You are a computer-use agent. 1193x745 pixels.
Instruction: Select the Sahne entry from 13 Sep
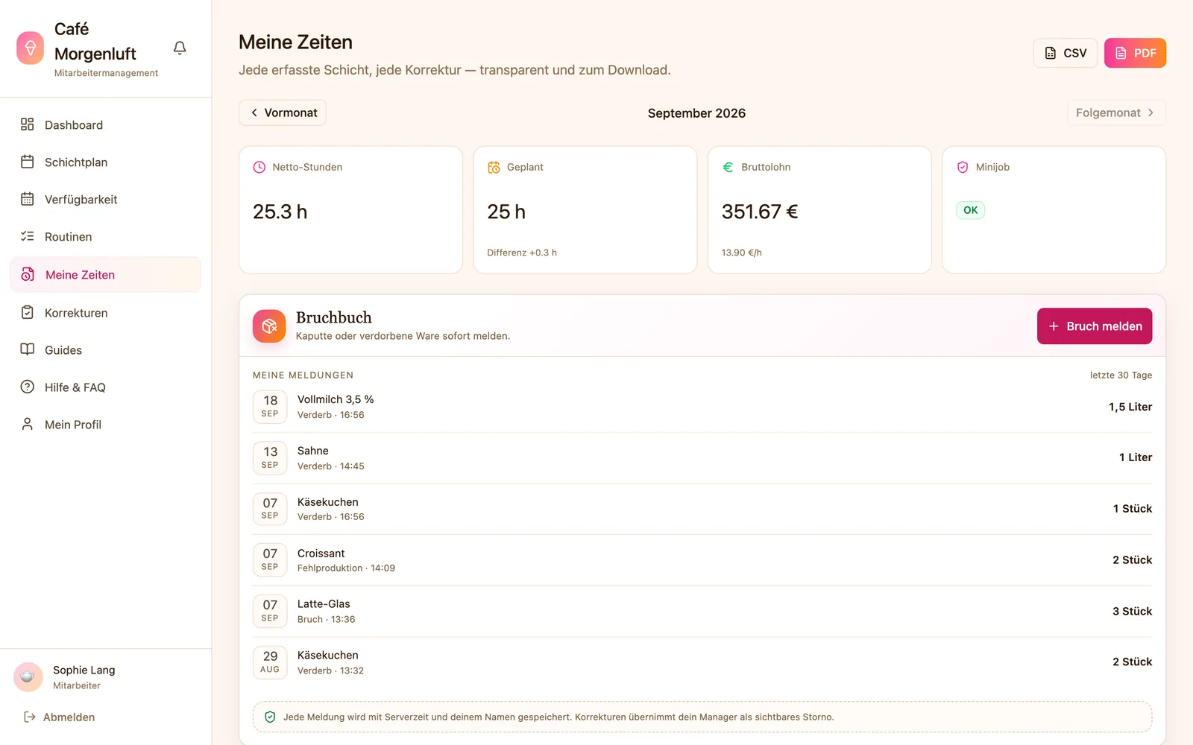coord(702,458)
